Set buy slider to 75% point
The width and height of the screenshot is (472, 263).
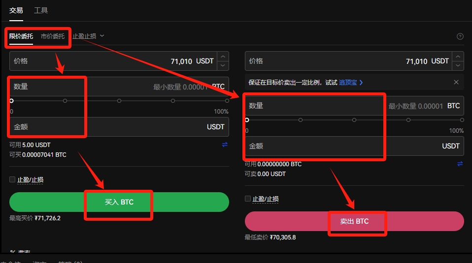point(173,101)
